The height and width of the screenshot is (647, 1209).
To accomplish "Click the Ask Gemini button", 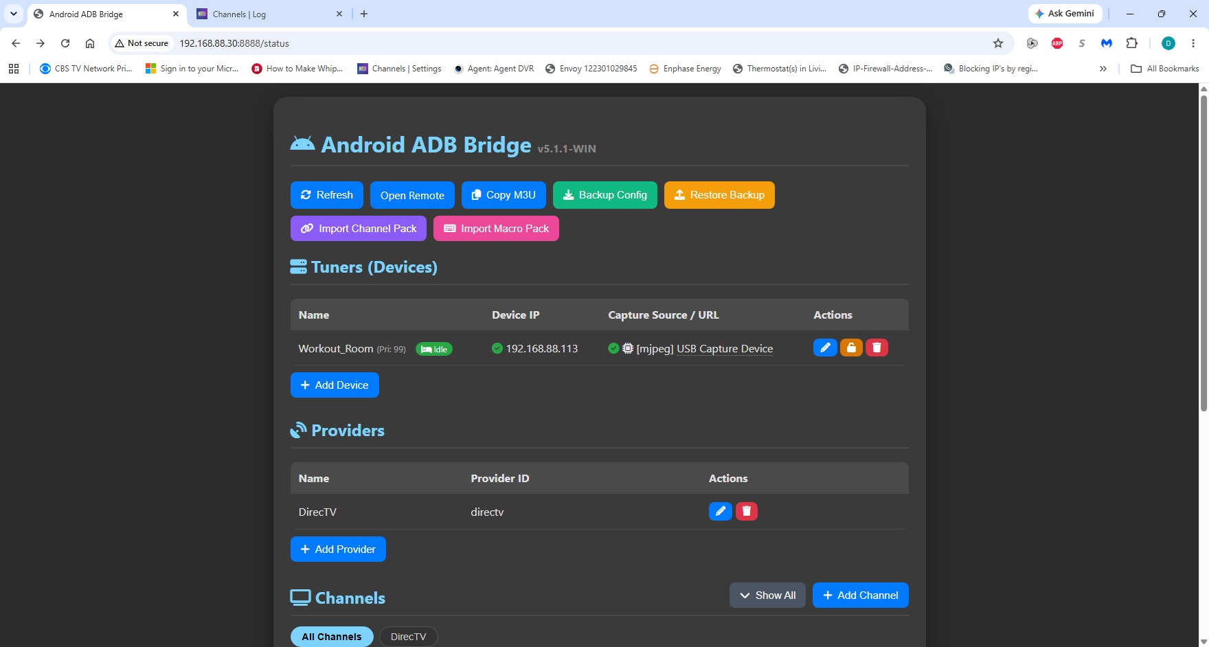I will tap(1065, 14).
